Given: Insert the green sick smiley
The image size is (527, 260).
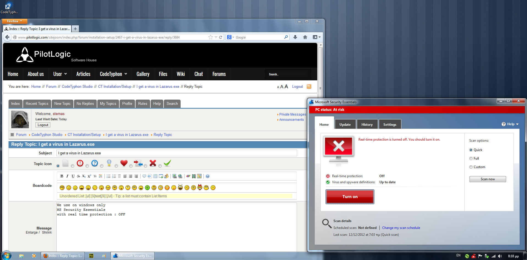Looking at the screenshot, I should 147,188.
